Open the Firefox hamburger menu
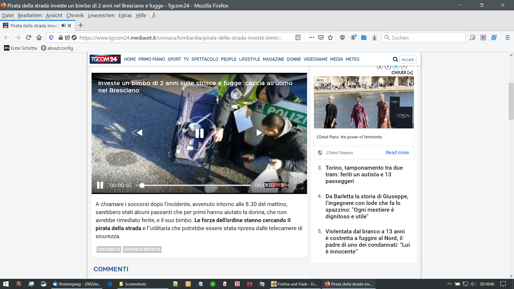Screen dimensions: 514x289 [507, 38]
